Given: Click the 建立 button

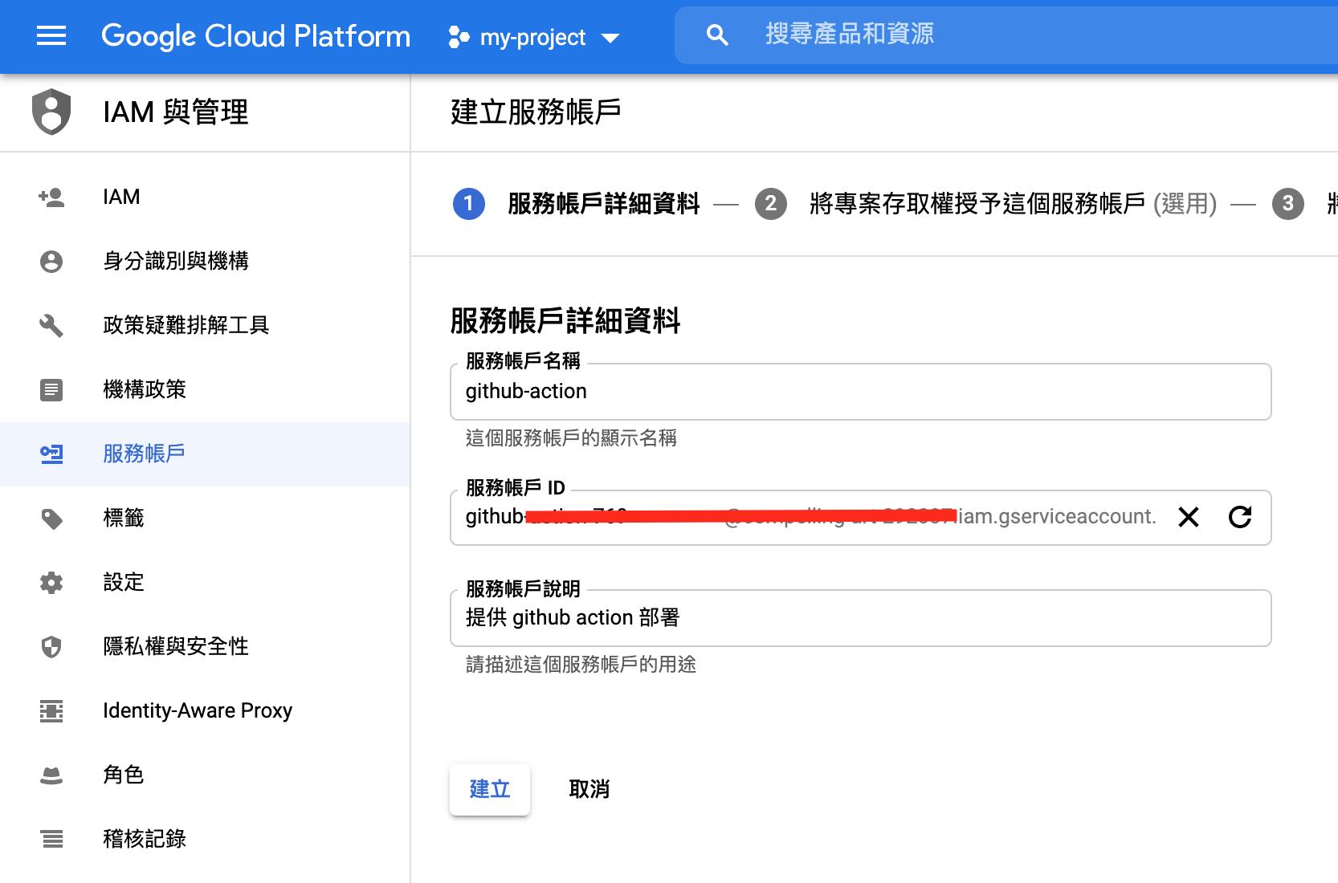Looking at the screenshot, I should (490, 789).
